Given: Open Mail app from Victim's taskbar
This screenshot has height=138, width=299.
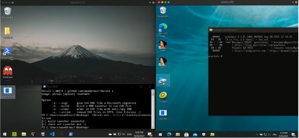Looking at the screenshot, I should coord(195,134).
